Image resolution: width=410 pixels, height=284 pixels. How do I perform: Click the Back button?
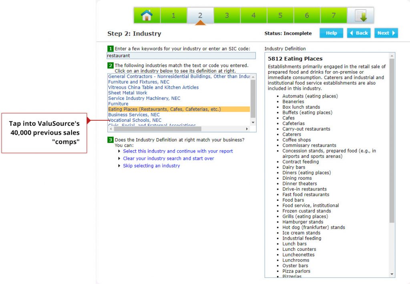[x=359, y=33]
